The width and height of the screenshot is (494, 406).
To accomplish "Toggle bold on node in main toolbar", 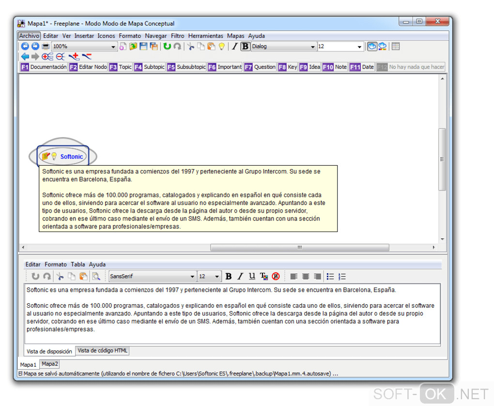I will pos(245,47).
